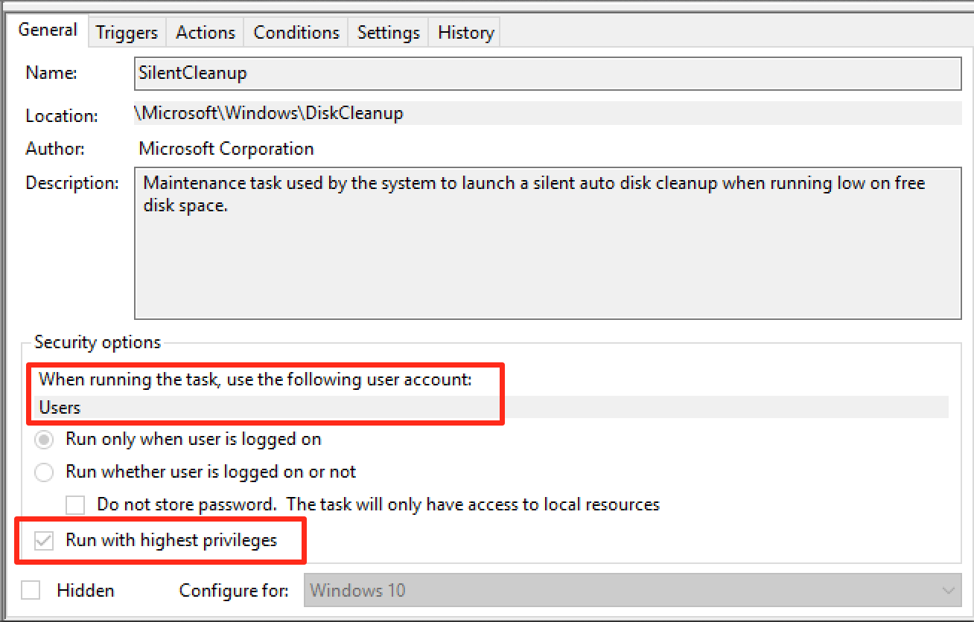Open the 'Configure for' Windows 10 dropdown
Viewport: 974px width, 622px height.
point(632,591)
